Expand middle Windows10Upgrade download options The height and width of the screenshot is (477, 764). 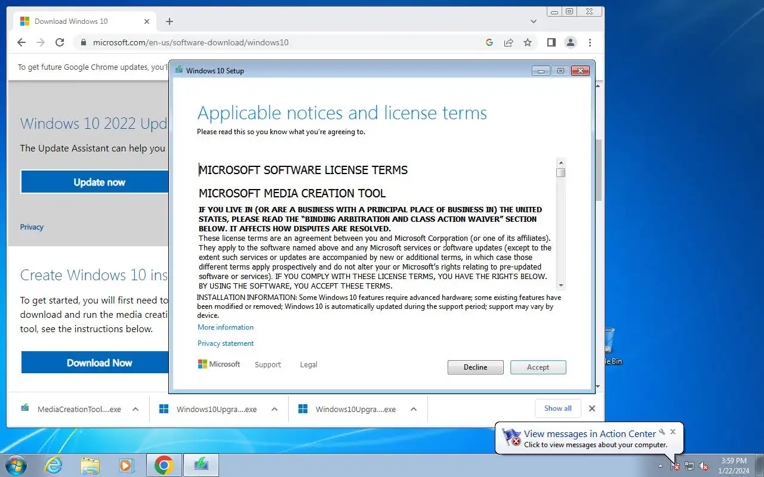click(275, 409)
